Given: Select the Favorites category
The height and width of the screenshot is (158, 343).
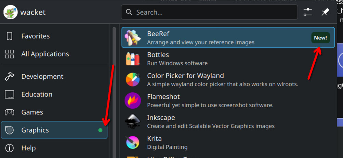Looking at the screenshot, I should [35, 36].
